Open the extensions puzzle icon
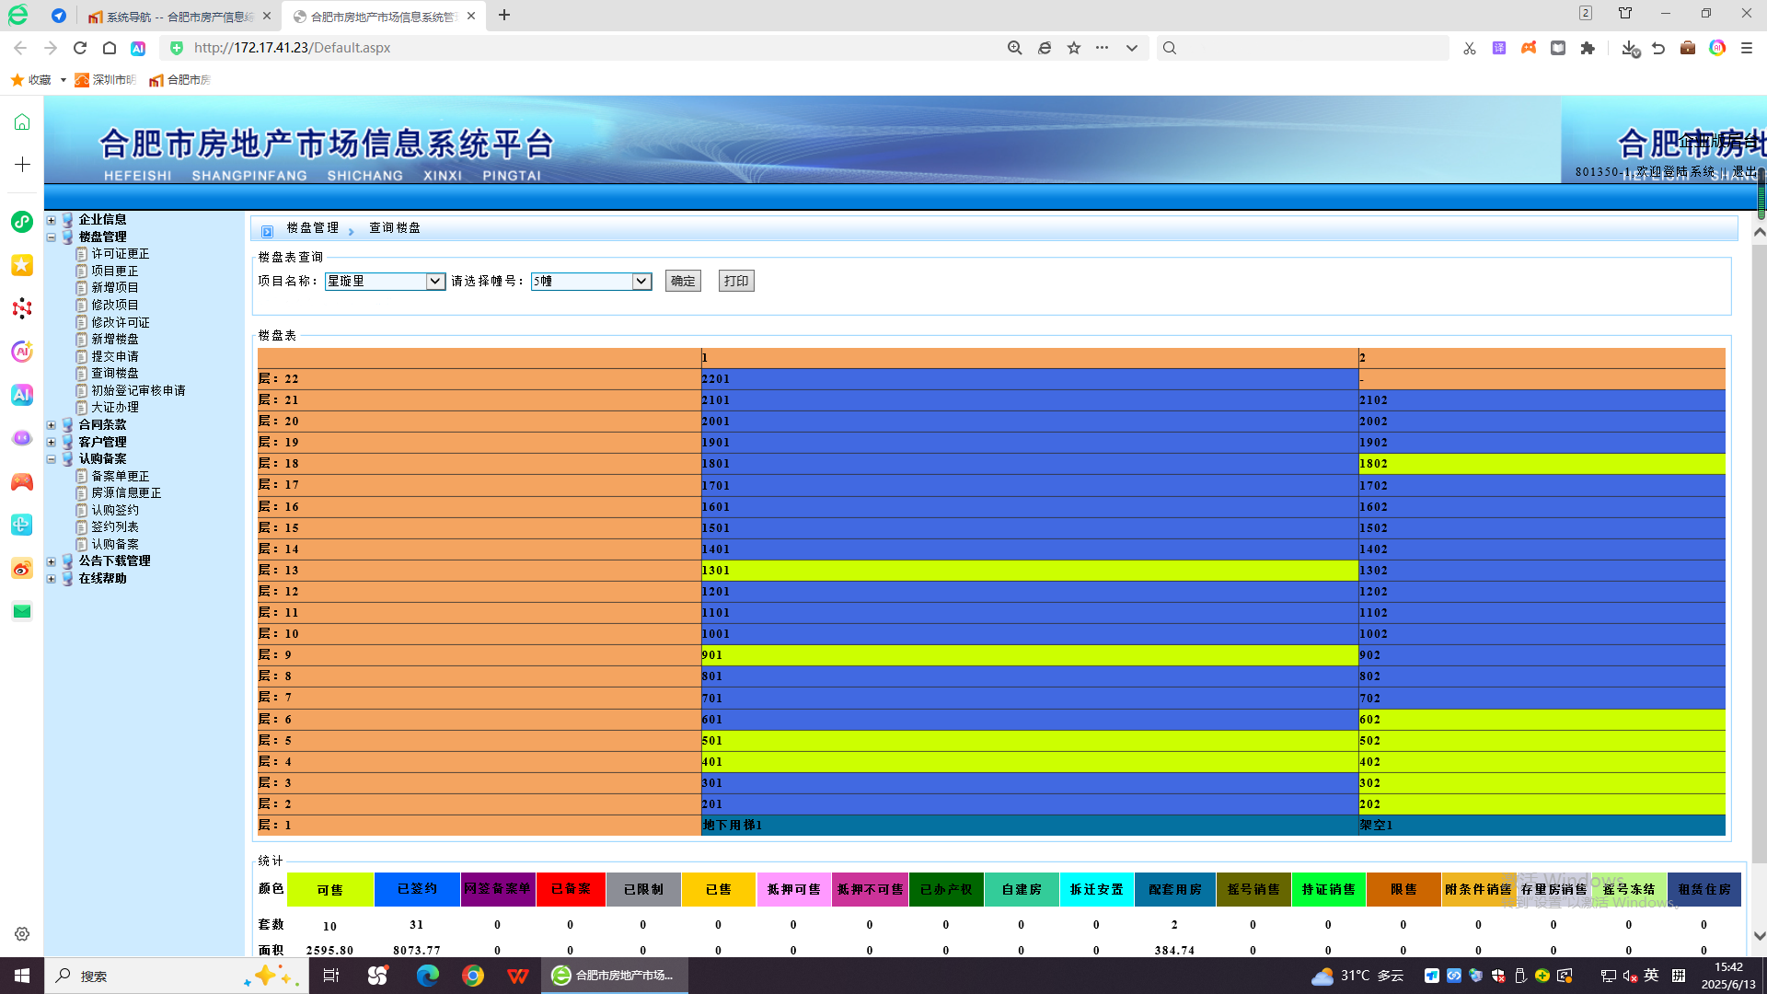The image size is (1767, 994). [x=1588, y=48]
